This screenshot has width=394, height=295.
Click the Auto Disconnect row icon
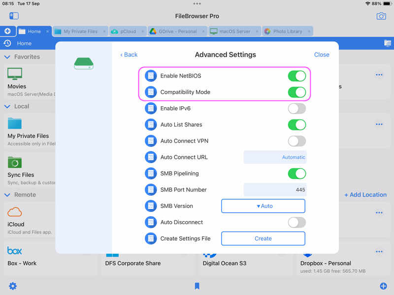(151, 222)
